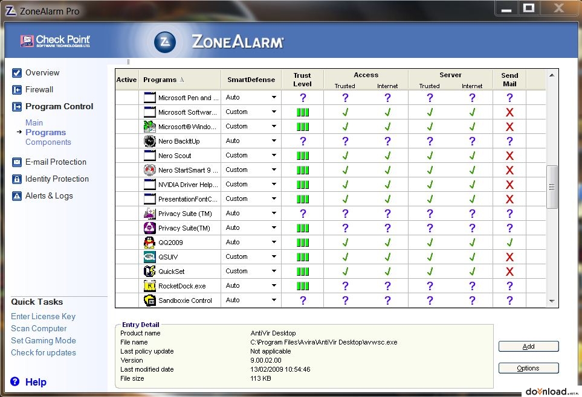Click the E-mail Protection envelope icon
The image size is (582, 397).
(x=17, y=162)
